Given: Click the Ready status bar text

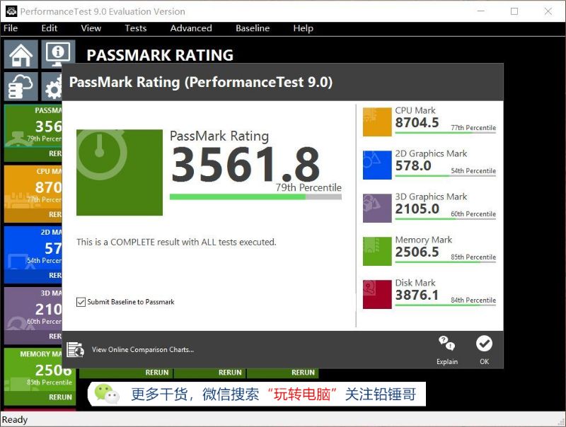Looking at the screenshot, I should pyautogui.click(x=15, y=419).
